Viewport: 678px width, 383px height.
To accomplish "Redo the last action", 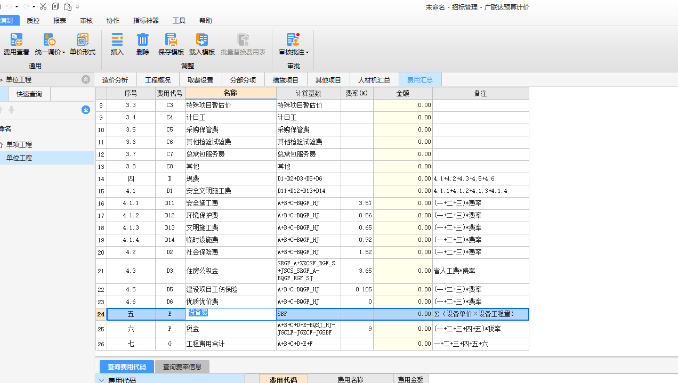I will pyautogui.click(x=27, y=6).
